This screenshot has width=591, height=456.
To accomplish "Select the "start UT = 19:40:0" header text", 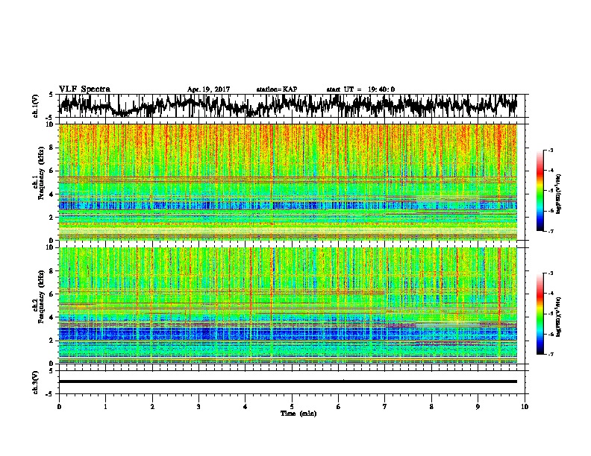I will pyautogui.click(x=360, y=89).
